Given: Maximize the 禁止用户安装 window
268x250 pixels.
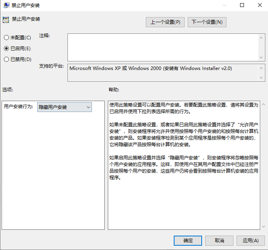Looking at the screenshot, I should point(242,5).
